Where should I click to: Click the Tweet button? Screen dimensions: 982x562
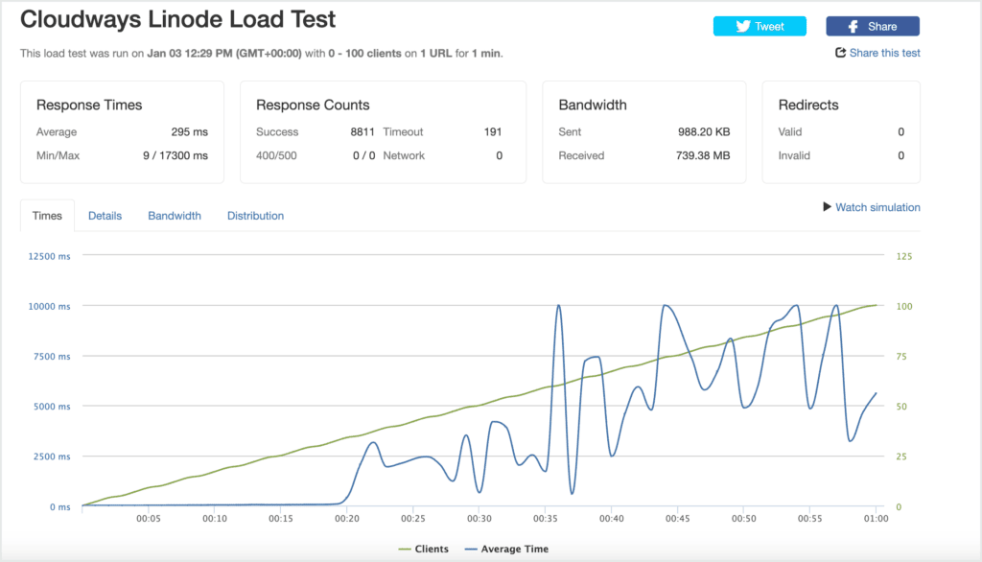tap(760, 26)
